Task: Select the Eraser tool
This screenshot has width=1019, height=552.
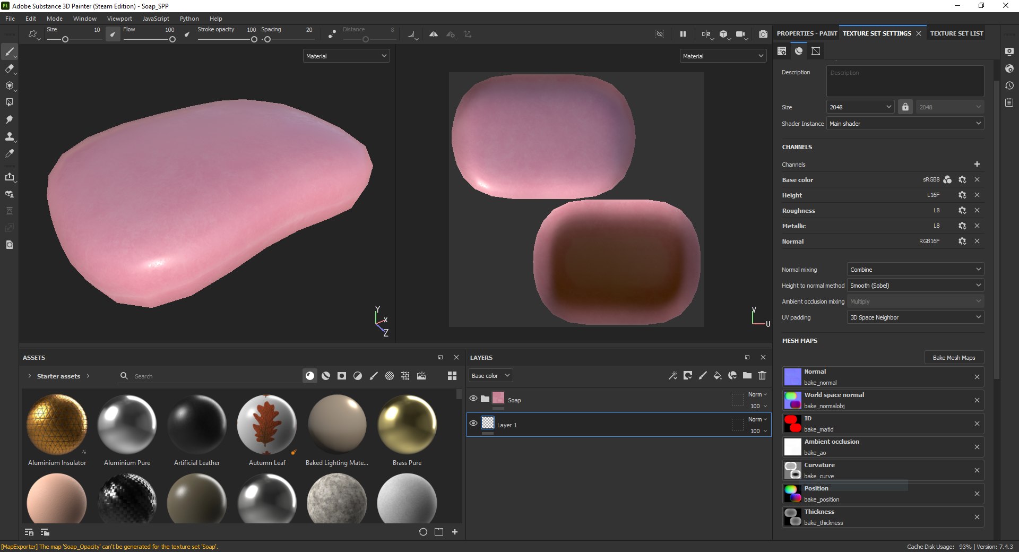Action: (10, 68)
